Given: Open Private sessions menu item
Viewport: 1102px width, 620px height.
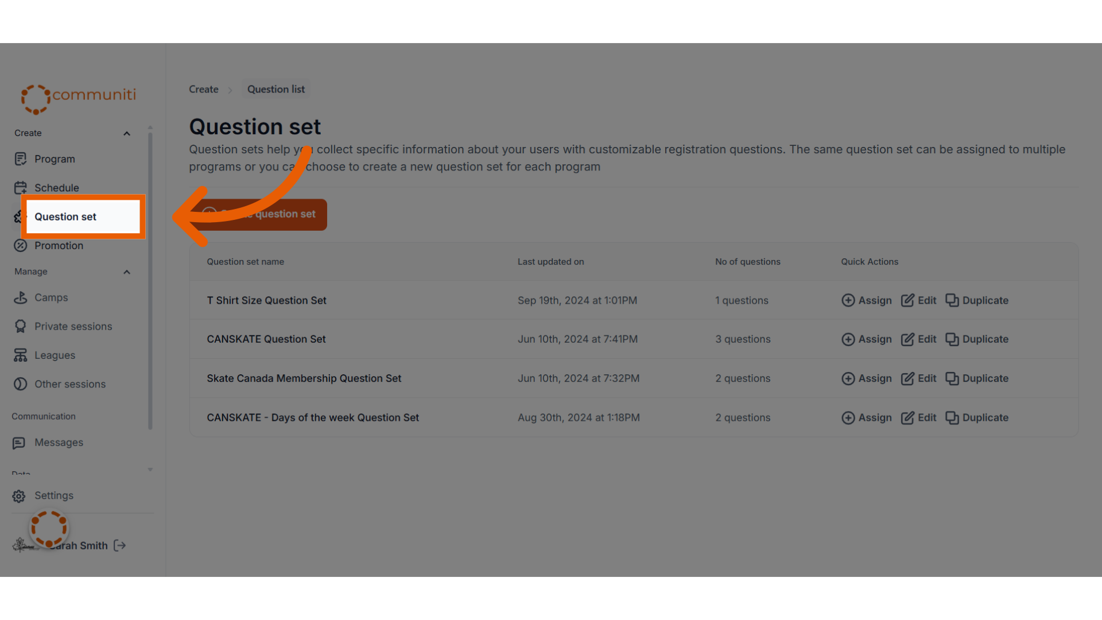Looking at the screenshot, I should click(73, 327).
